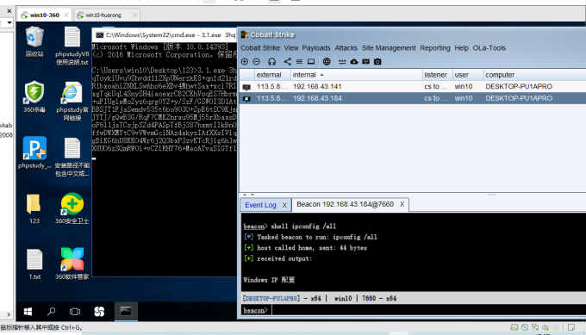Viewport: 586px width, 335px height.
Task: Sort sessions by the user column
Action: (x=468, y=75)
